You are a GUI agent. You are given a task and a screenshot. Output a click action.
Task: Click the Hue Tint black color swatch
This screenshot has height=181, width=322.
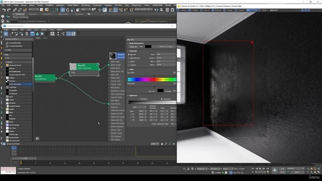[160, 90]
